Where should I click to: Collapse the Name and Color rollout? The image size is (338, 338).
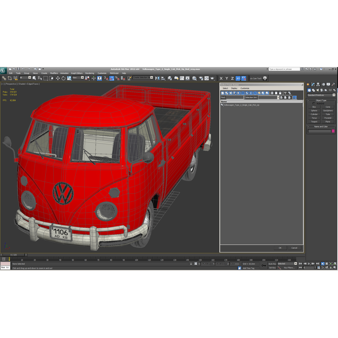click(321, 127)
